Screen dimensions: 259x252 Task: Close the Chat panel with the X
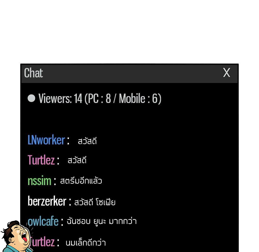[226, 73]
